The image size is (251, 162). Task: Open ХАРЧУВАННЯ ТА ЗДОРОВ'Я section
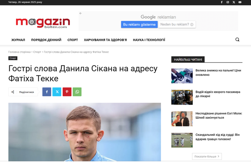coord(105,40)
